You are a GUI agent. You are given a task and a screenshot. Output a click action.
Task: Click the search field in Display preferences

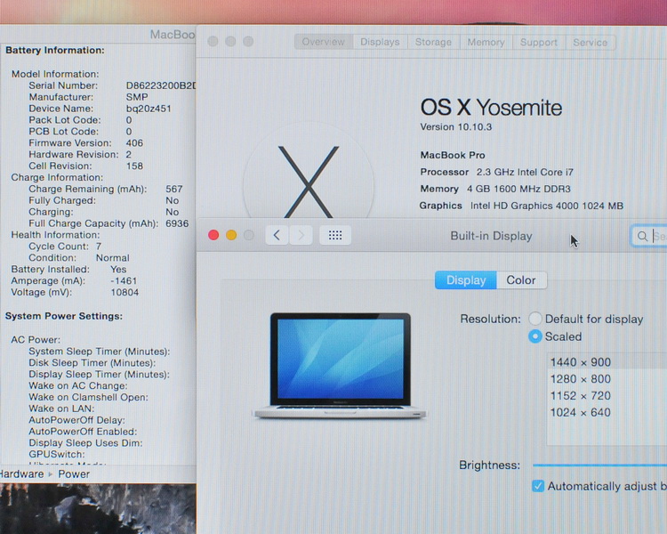(x=648, y=236)
